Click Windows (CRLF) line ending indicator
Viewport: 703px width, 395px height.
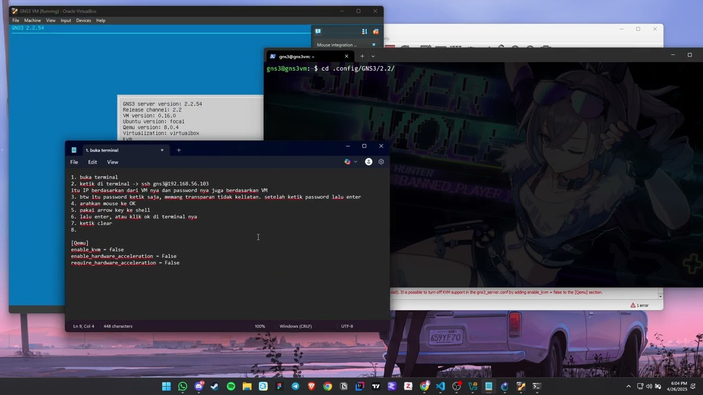(295, 326)
